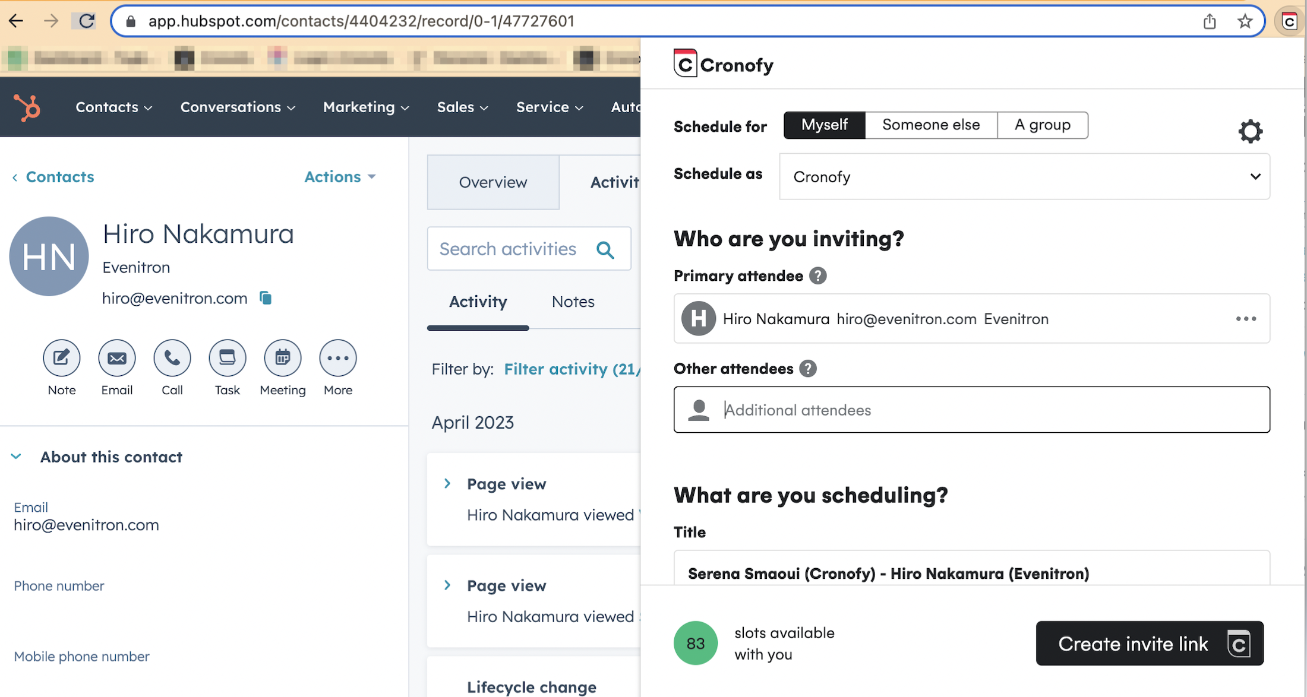Click the More ellipsis action icon
Viewport: 1307px width, 697px height.
click(338, 358)
